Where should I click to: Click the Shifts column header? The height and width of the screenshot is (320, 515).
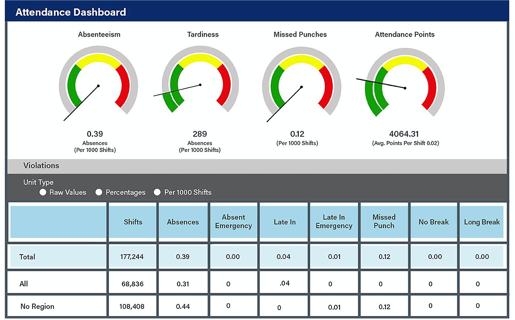(x=133, y=222)
